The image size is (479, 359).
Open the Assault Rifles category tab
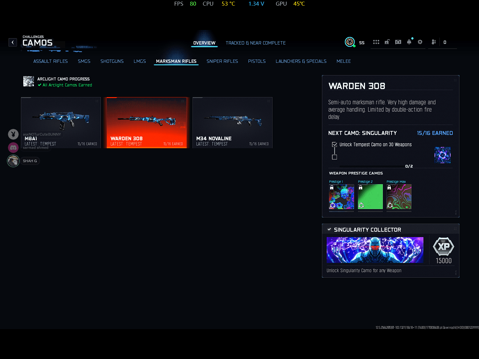(x=51, y=61)
